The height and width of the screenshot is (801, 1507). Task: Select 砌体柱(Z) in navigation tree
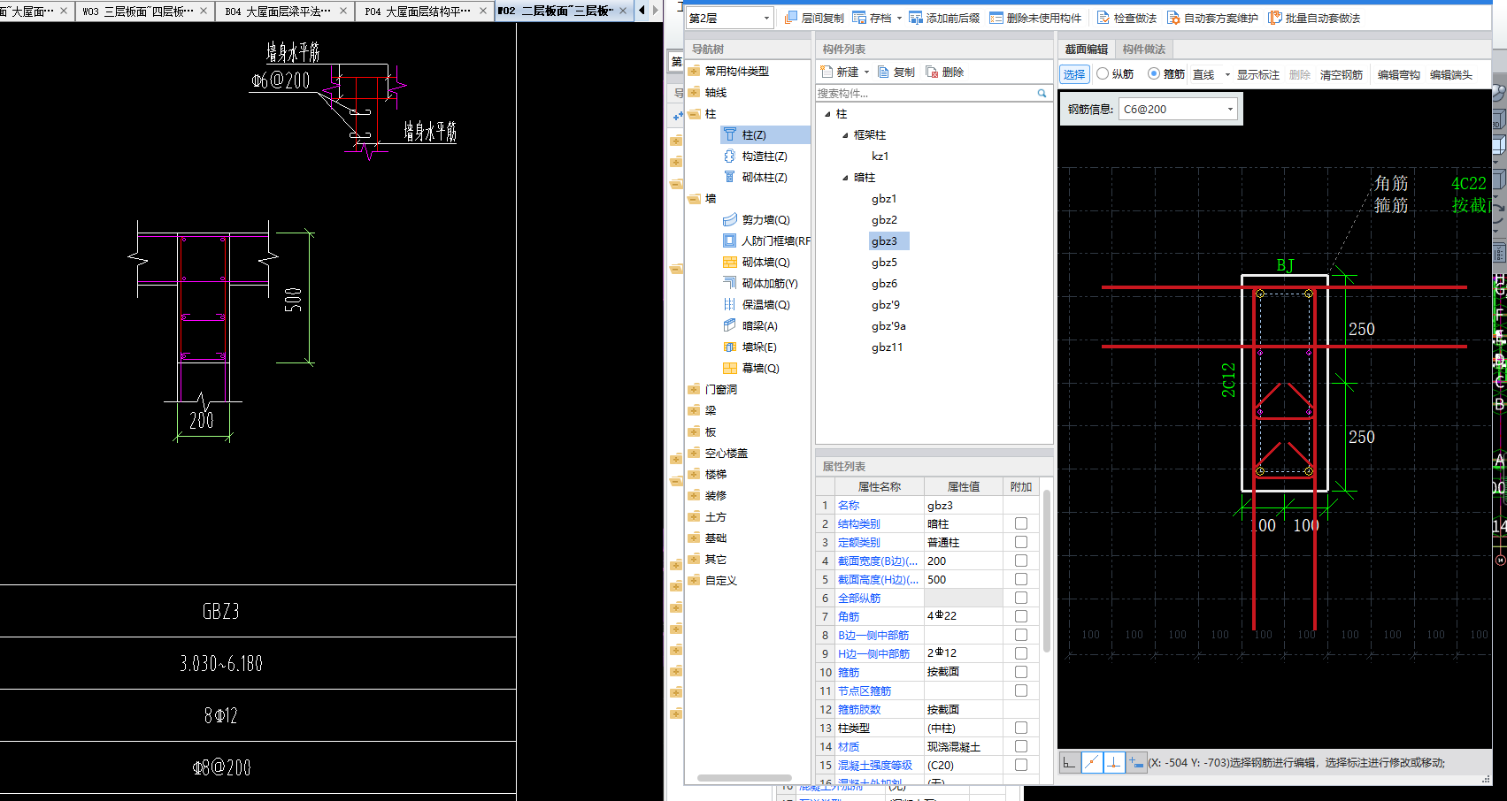point(765,177)
